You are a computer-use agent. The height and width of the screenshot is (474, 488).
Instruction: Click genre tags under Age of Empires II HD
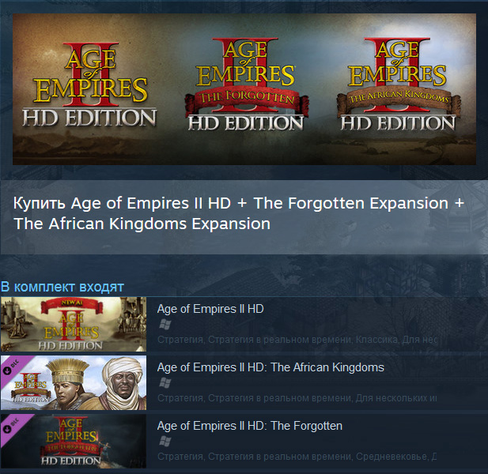pyautogui.click(x=297, y=340)
